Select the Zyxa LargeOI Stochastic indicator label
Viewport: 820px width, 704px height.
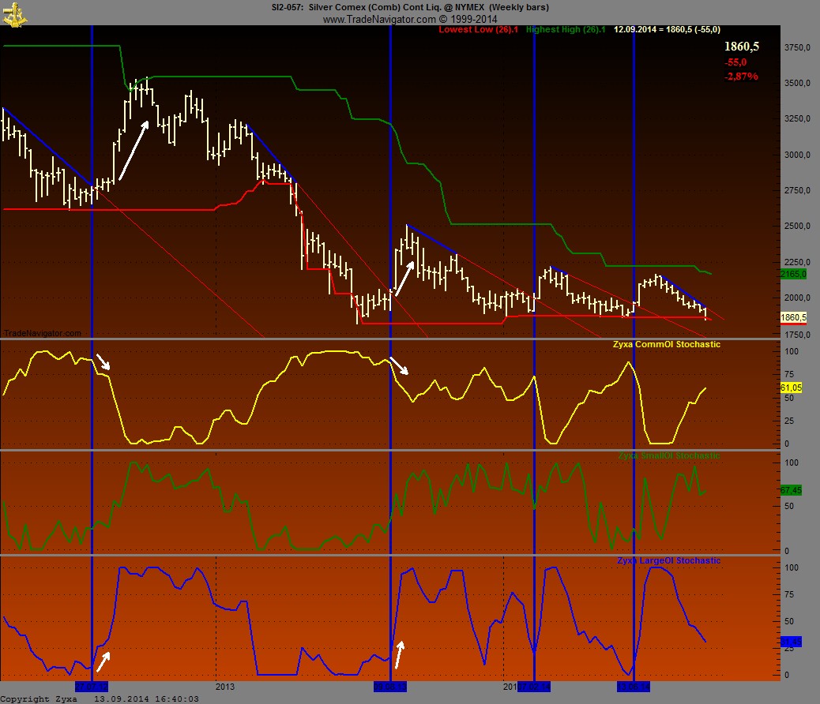click(668, 560)
